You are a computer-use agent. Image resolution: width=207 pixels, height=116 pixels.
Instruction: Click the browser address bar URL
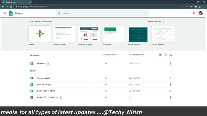click(33, 7)
